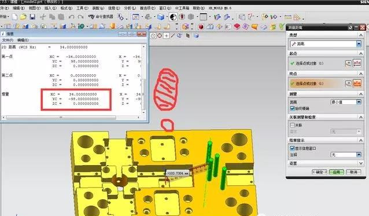The height and width of the screenshot is (216, 369).
Task: Open the Command Finder (命令查找器) tool
Action: 101,17
